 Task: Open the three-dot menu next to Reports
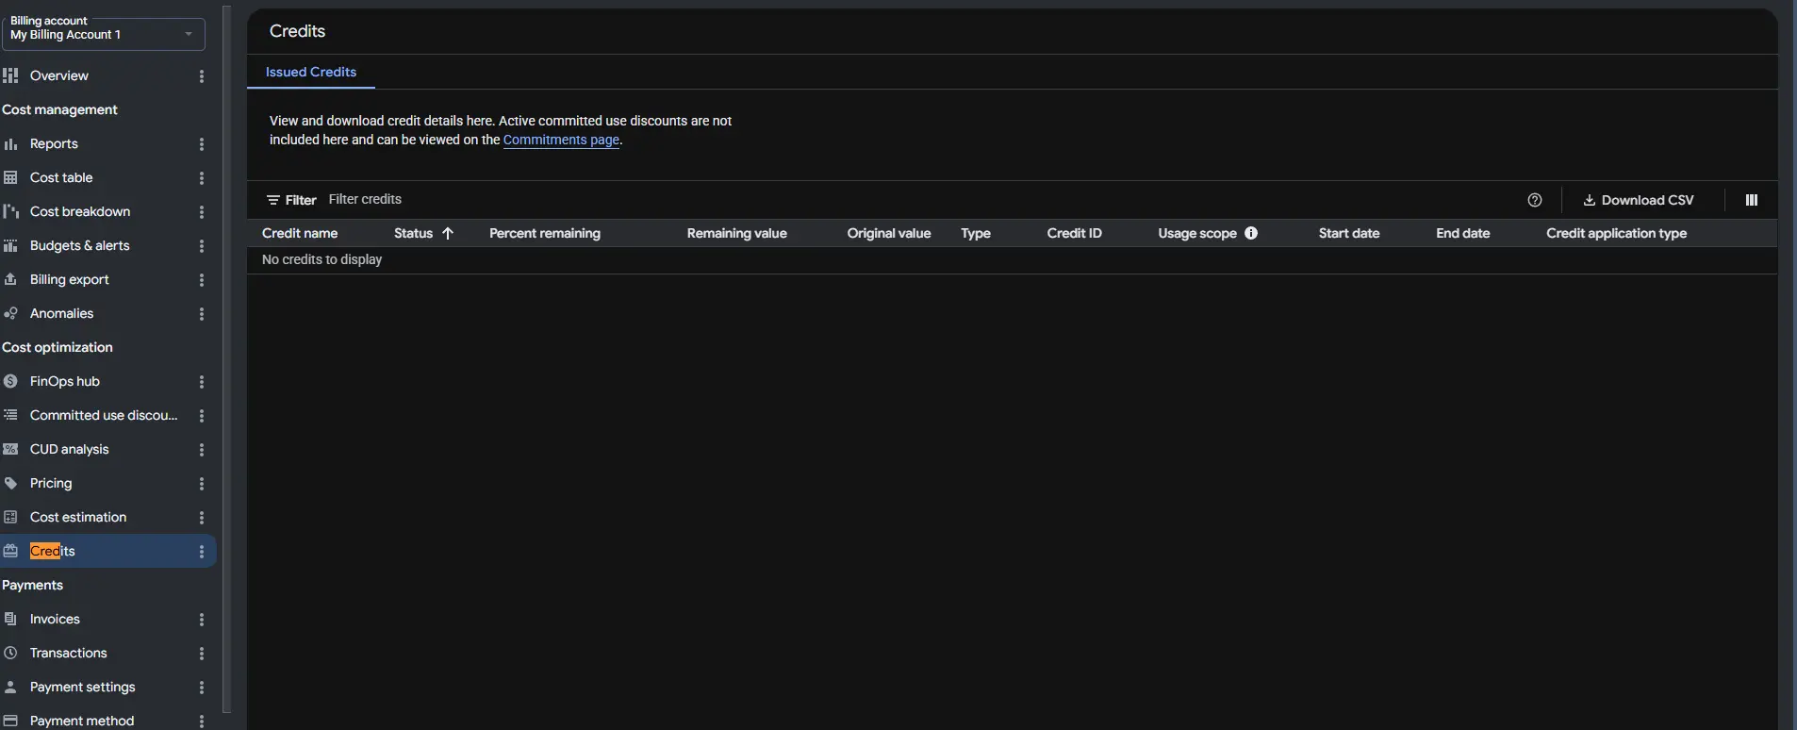pyautogui.click(x=201, y=144)
